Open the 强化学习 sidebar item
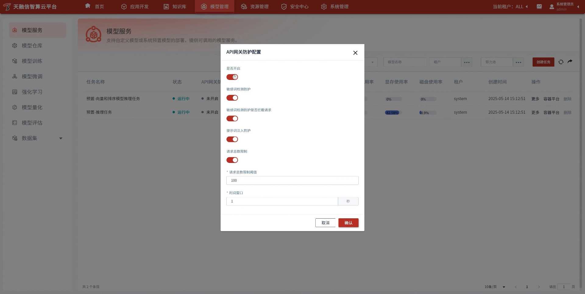585x294 pixels. click(32, 92)
